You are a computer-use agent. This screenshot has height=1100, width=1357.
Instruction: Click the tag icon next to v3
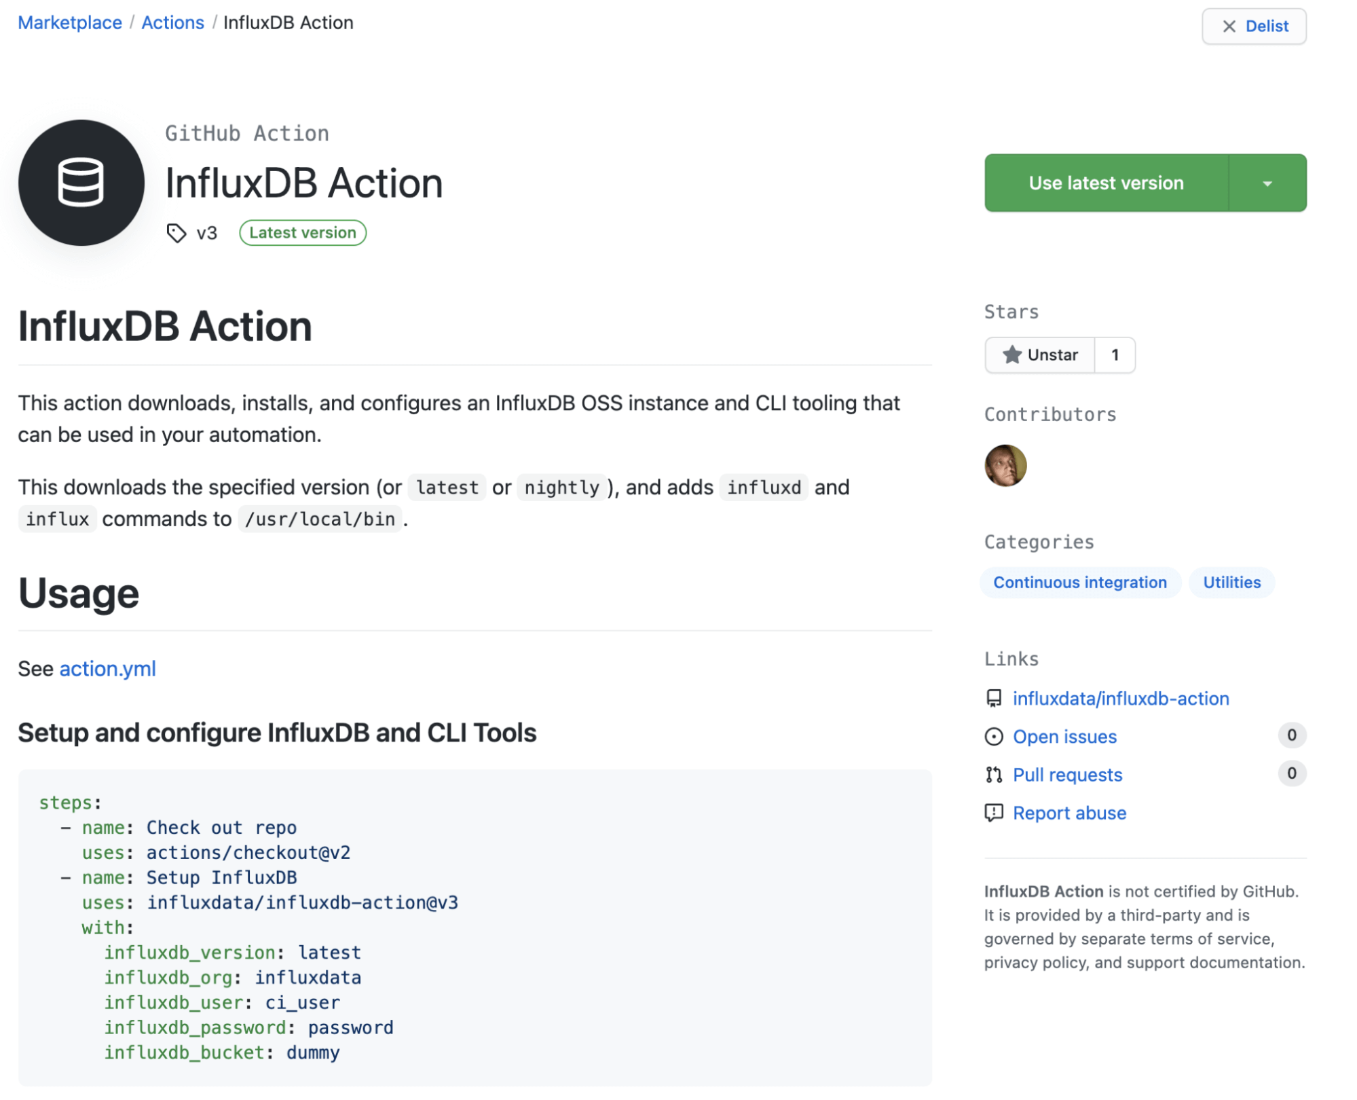tap(176, 233)
